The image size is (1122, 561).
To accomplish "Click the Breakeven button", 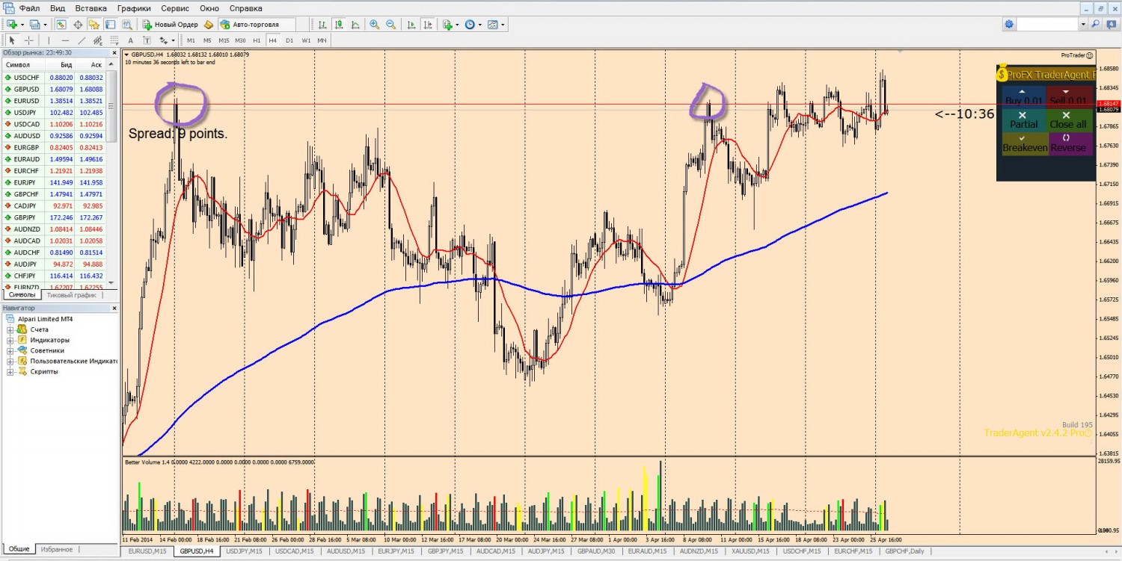I will click(1024, 143).
